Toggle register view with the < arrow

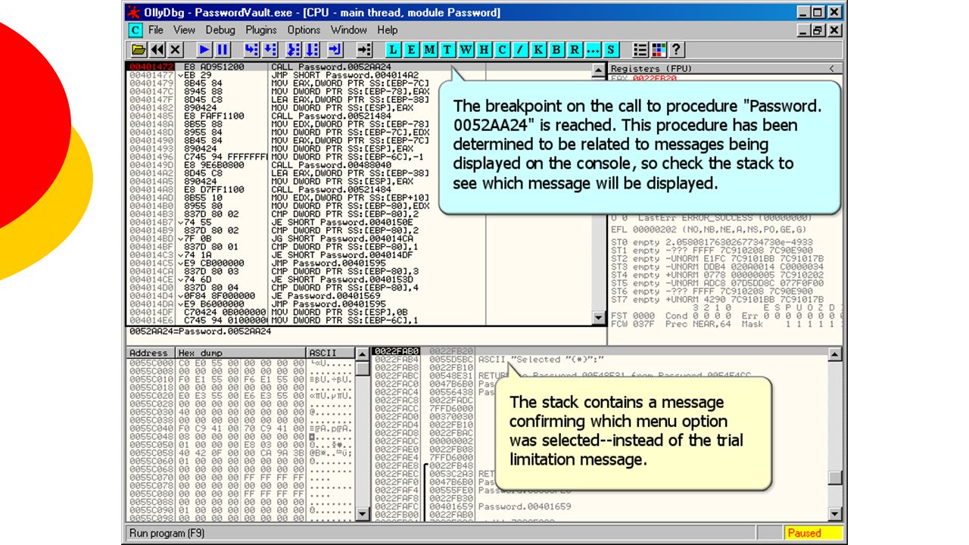coord(833,68)
